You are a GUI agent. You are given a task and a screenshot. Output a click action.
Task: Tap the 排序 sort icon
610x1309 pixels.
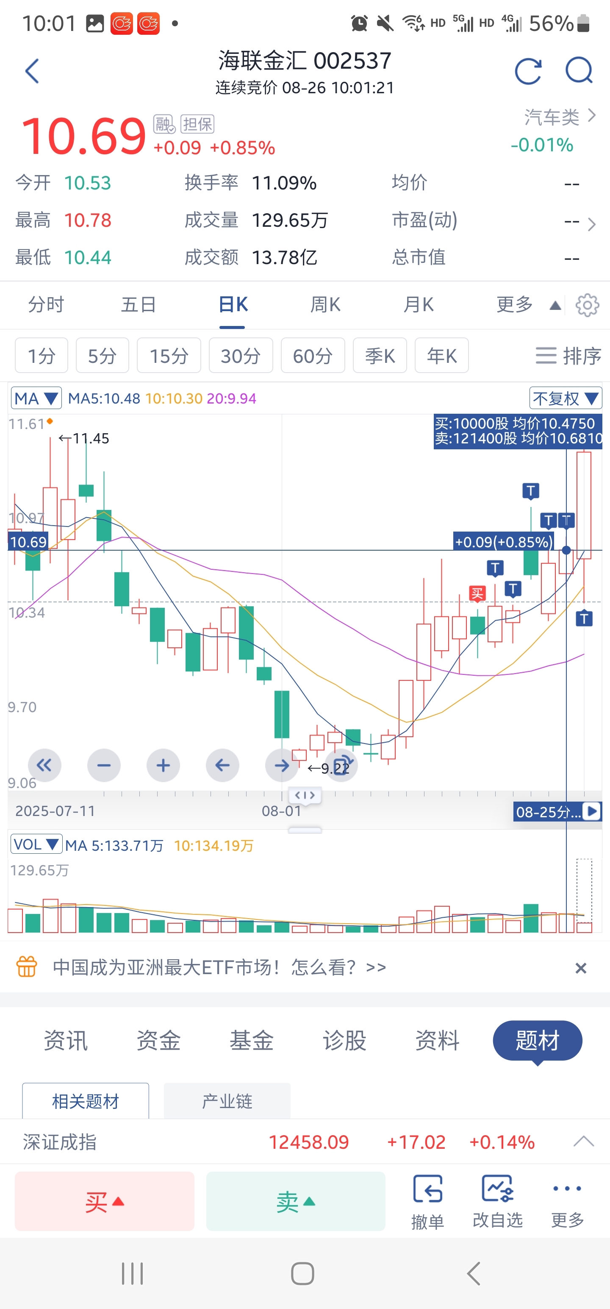[568, 356]
